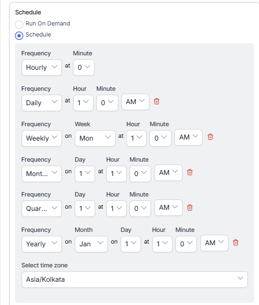Delete the Daily schedule row

click(157, 101)
